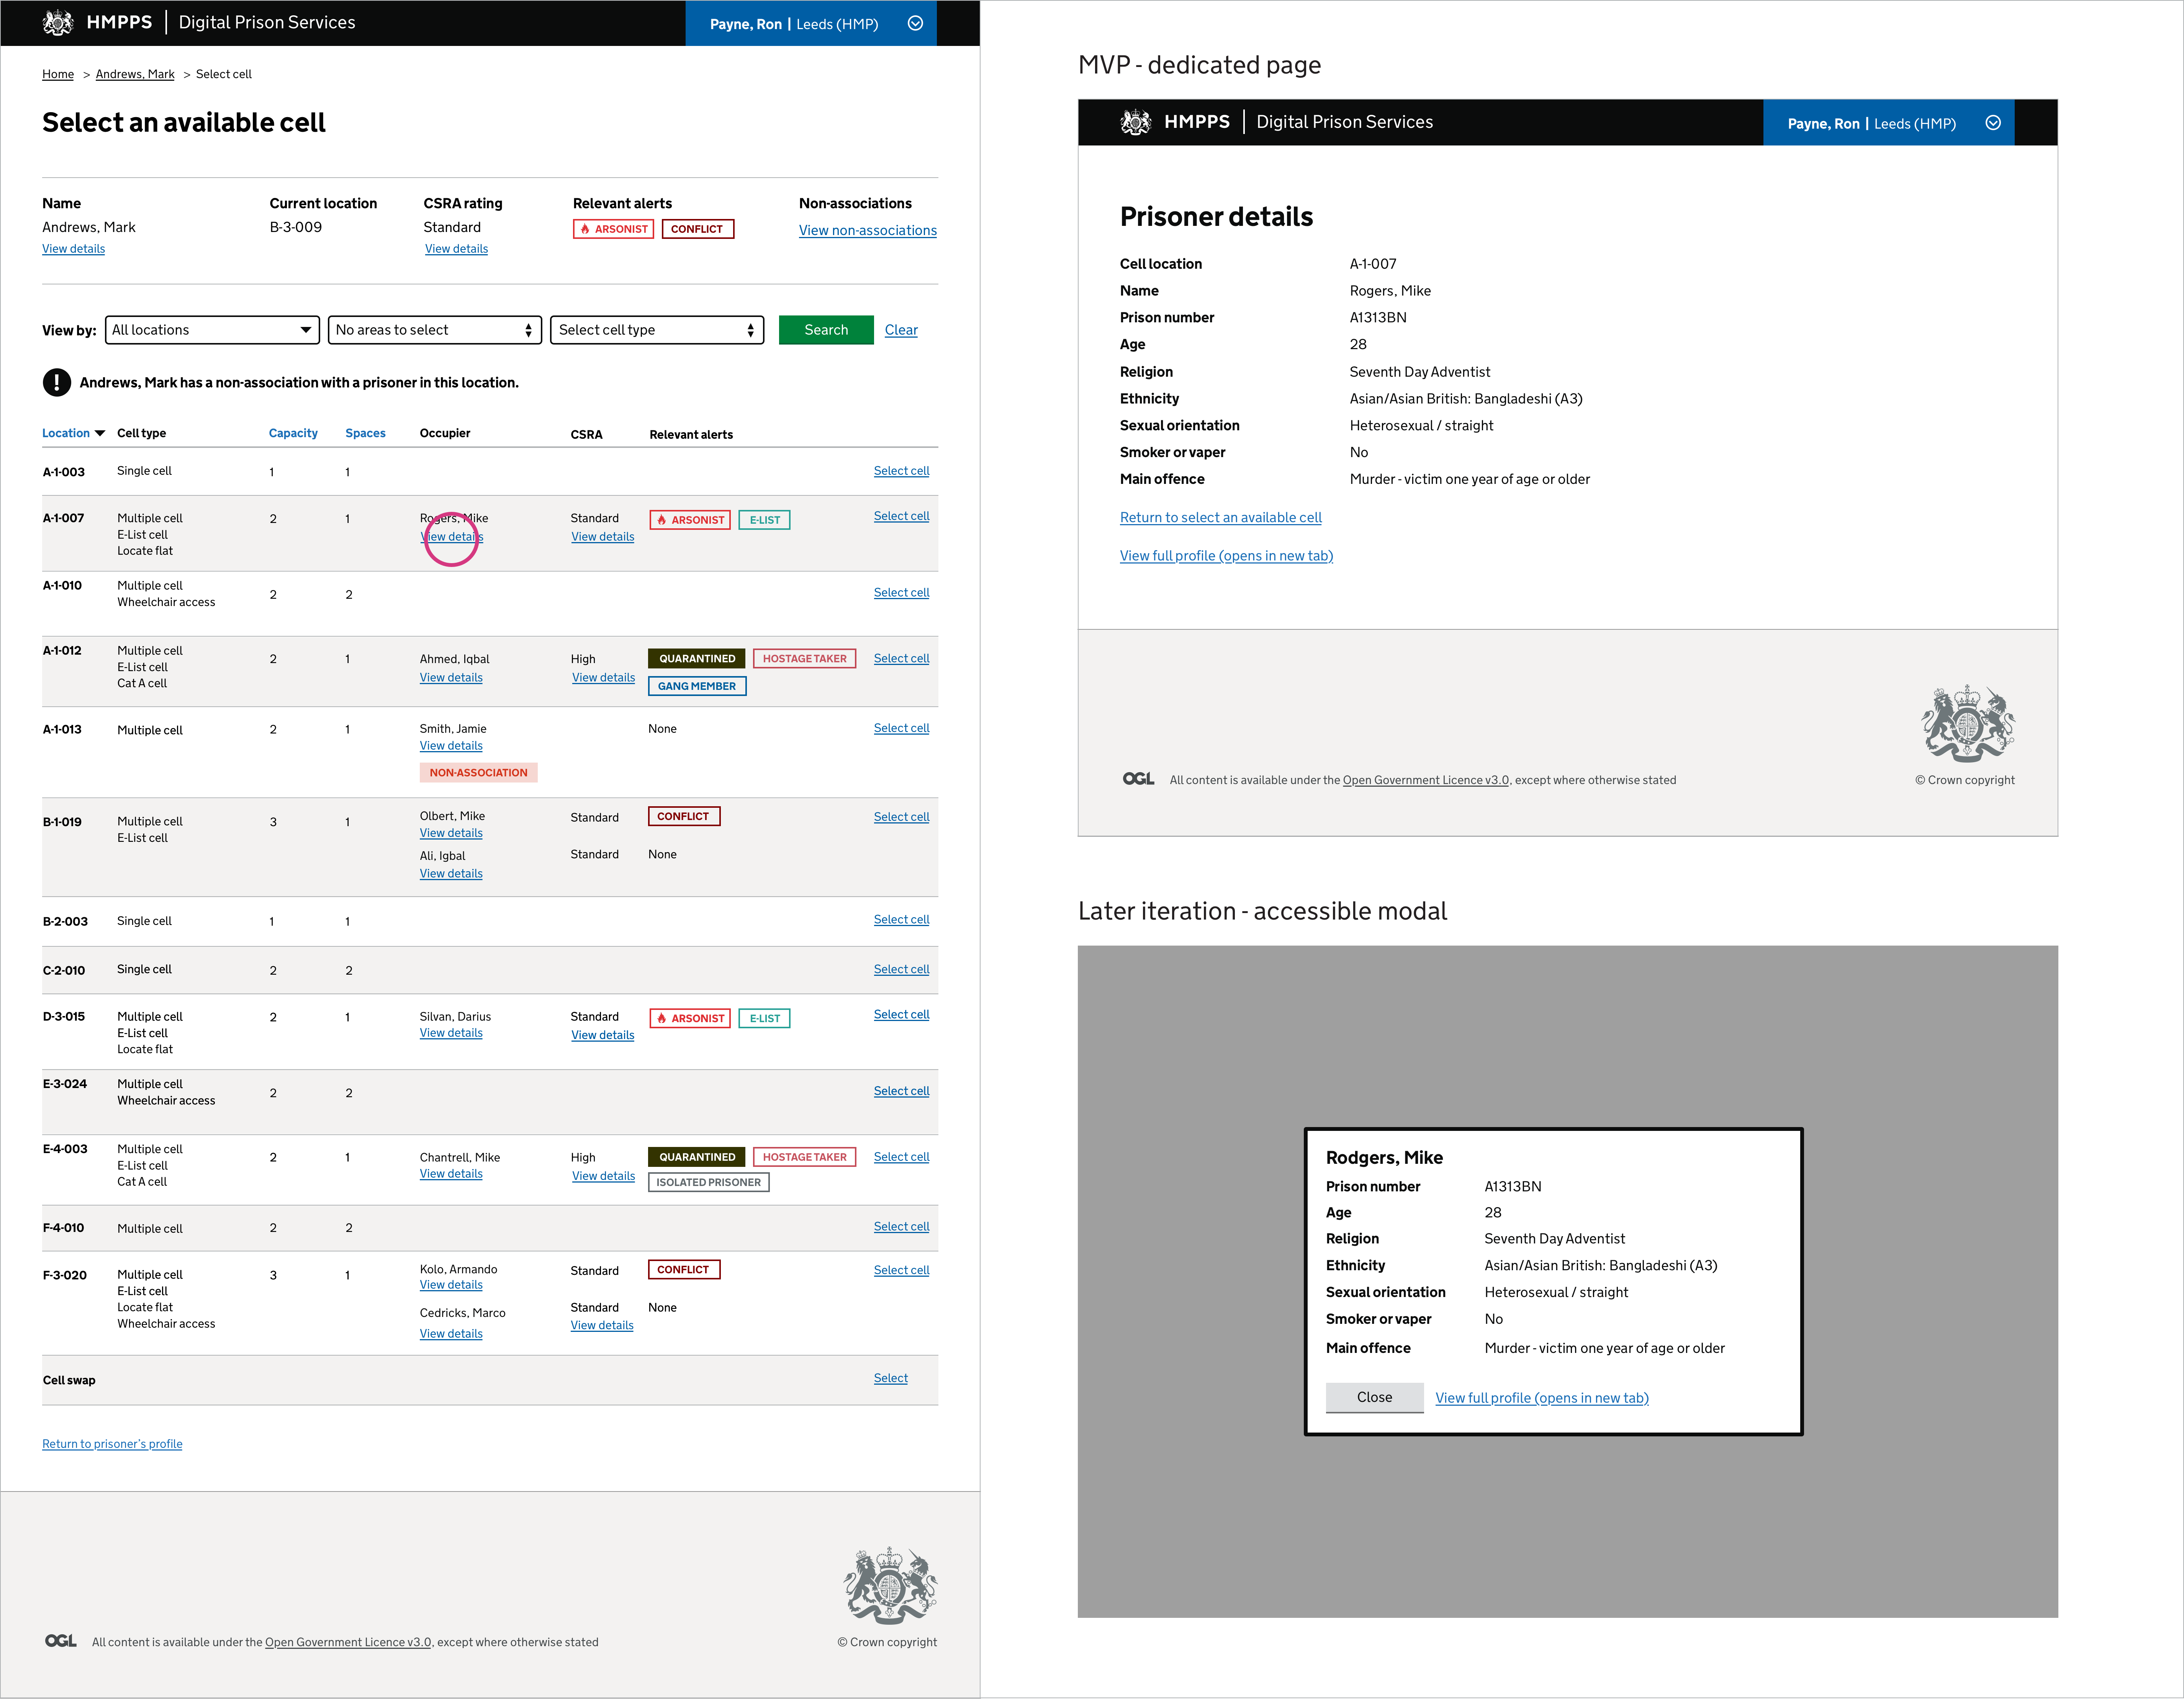The height and width of the screenshot is (1699, 2184).
Task: Click GANG MEMBER badge in A-1-012 row
Action: [697, 686]
